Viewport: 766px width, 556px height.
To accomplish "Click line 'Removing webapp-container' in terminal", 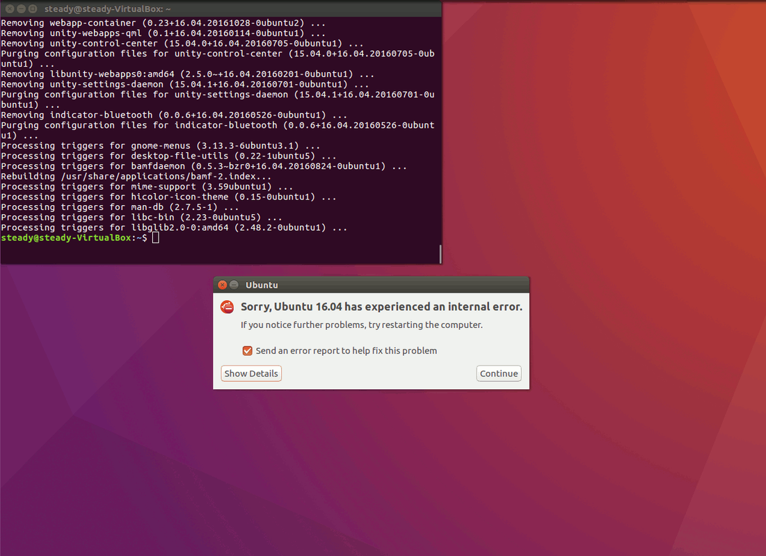I will click(x=163, y=23).
